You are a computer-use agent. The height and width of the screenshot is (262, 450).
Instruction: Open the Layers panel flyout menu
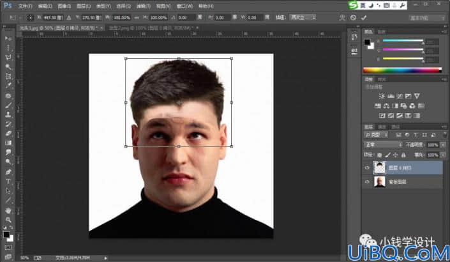pos(444,127)
